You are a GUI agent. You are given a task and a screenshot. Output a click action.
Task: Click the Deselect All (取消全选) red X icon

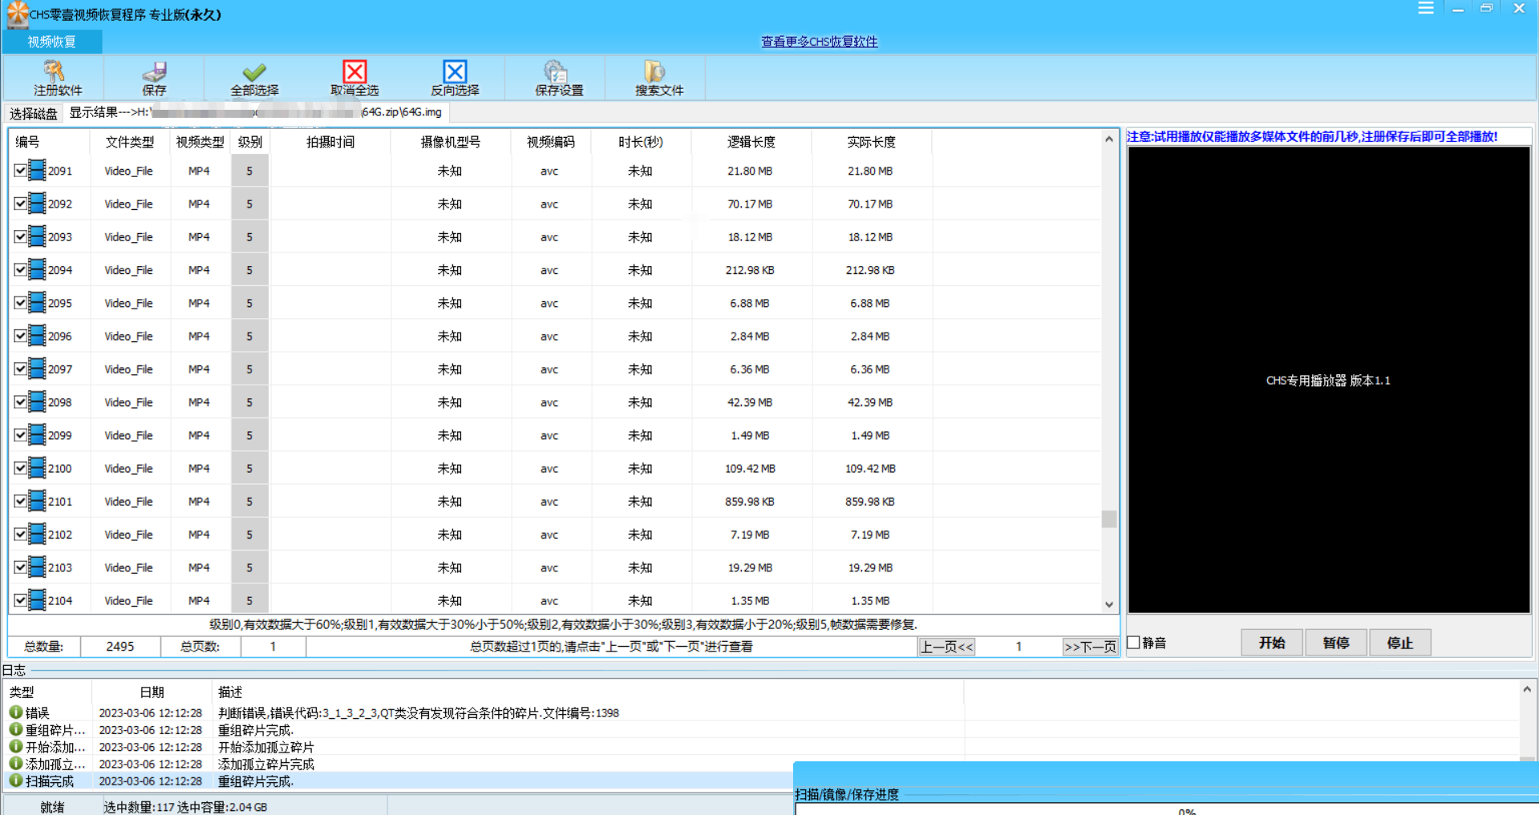354,71
